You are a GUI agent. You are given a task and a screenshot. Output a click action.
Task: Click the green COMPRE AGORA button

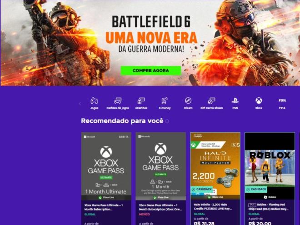[150, 70]
